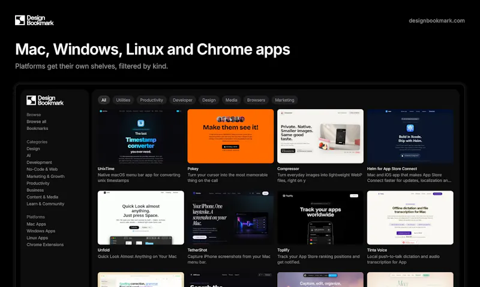Click 'Platforms get their own shelves' subtitle

tap(92, 67)
